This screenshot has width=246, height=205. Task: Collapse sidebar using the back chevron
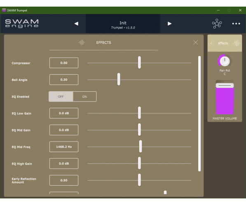coord(211,43)
